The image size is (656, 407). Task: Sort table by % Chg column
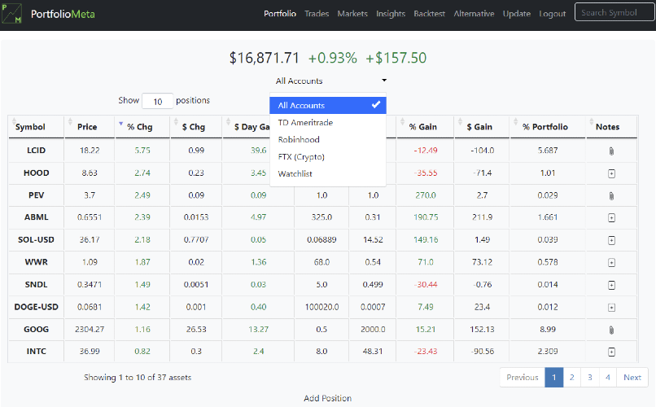(x=140, y=127)
